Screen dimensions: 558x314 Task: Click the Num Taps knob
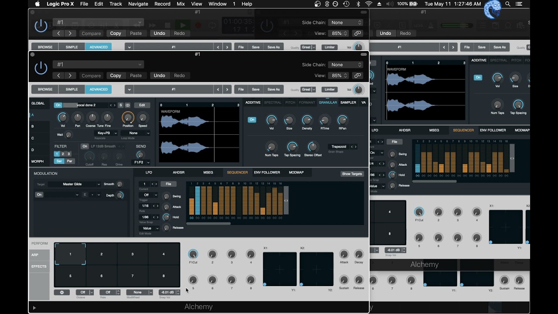point(271,147)
